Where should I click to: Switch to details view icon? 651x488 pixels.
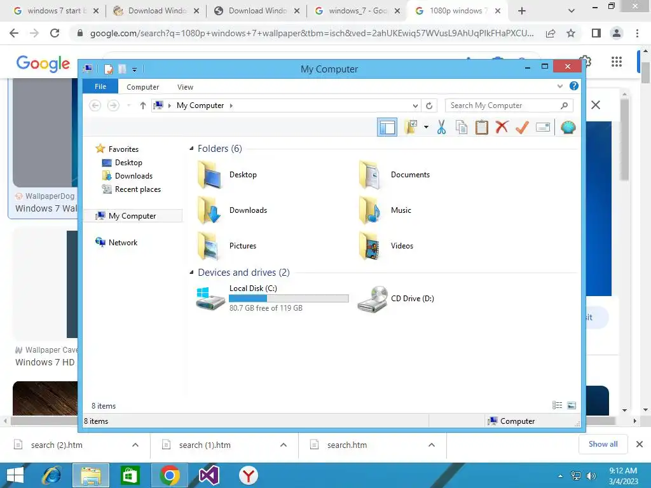point(557,405)
